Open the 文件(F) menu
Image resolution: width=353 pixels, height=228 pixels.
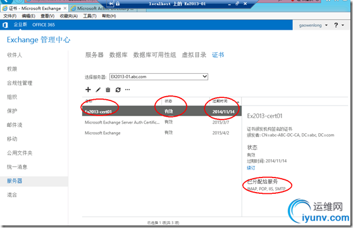9,16
